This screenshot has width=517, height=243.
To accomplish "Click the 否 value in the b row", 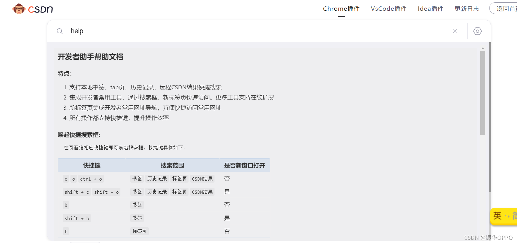I will coord(227,205).
